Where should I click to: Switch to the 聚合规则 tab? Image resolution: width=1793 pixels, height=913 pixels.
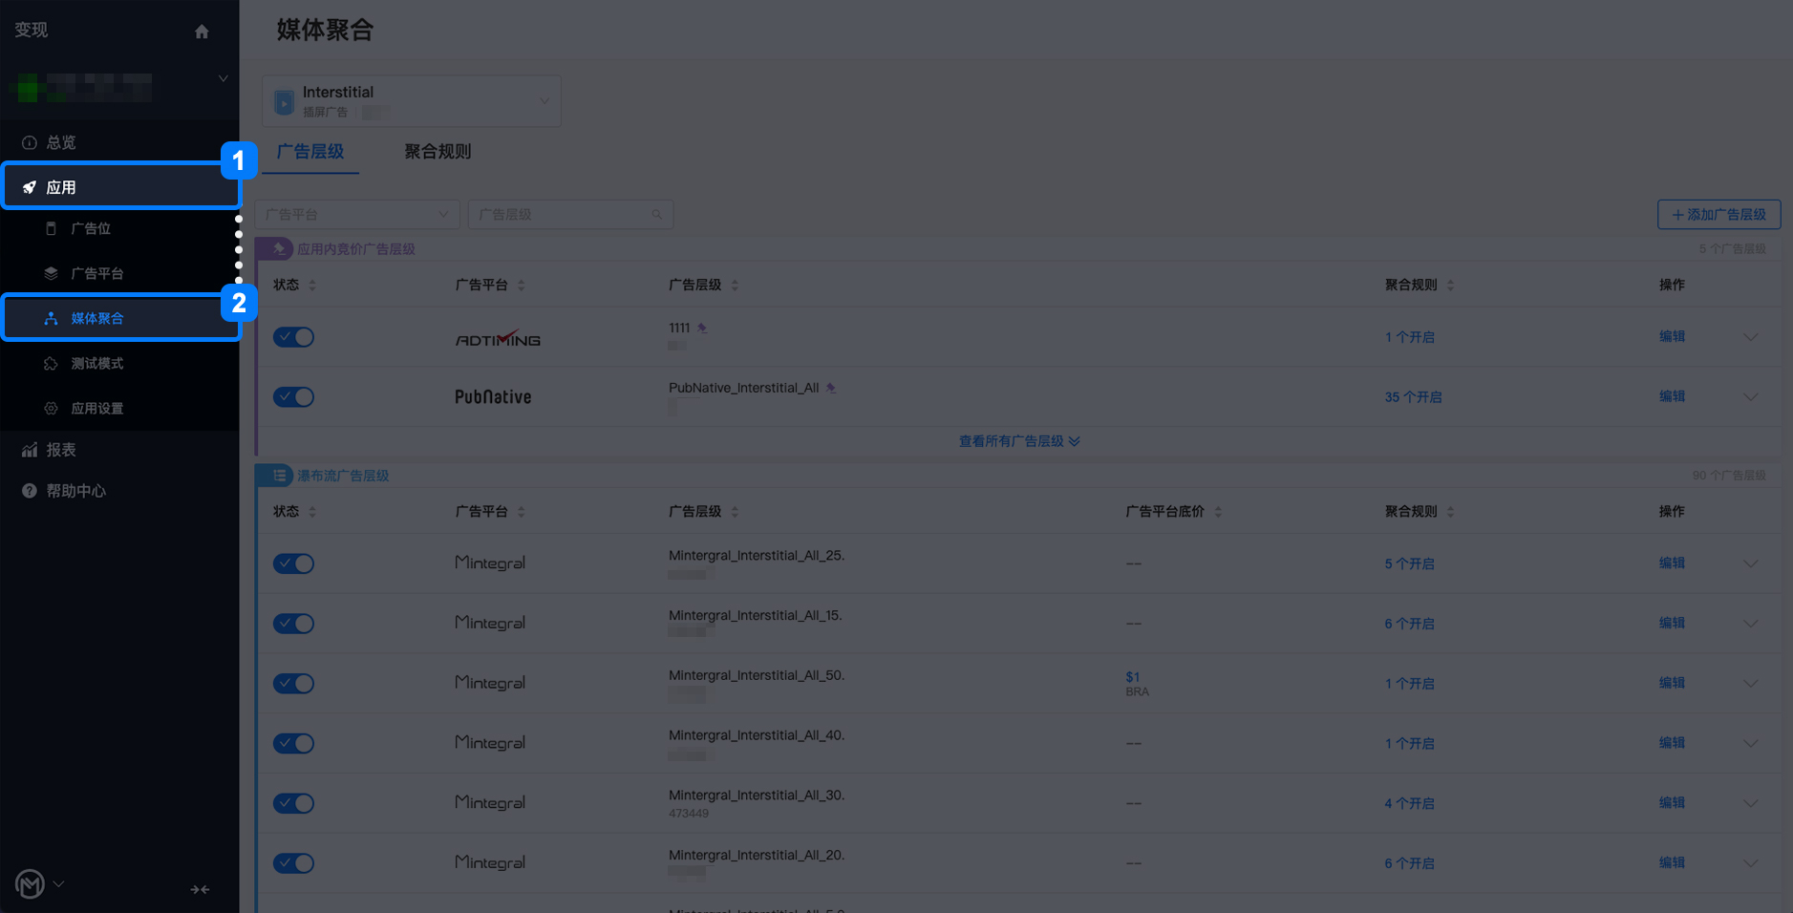[438, 152]
